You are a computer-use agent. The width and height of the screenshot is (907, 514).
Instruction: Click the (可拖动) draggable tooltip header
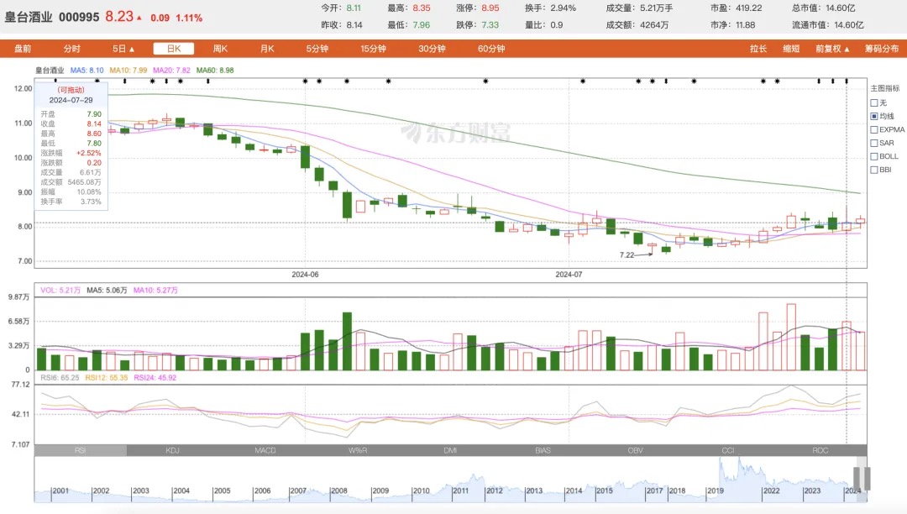click(x=71, y=90)
